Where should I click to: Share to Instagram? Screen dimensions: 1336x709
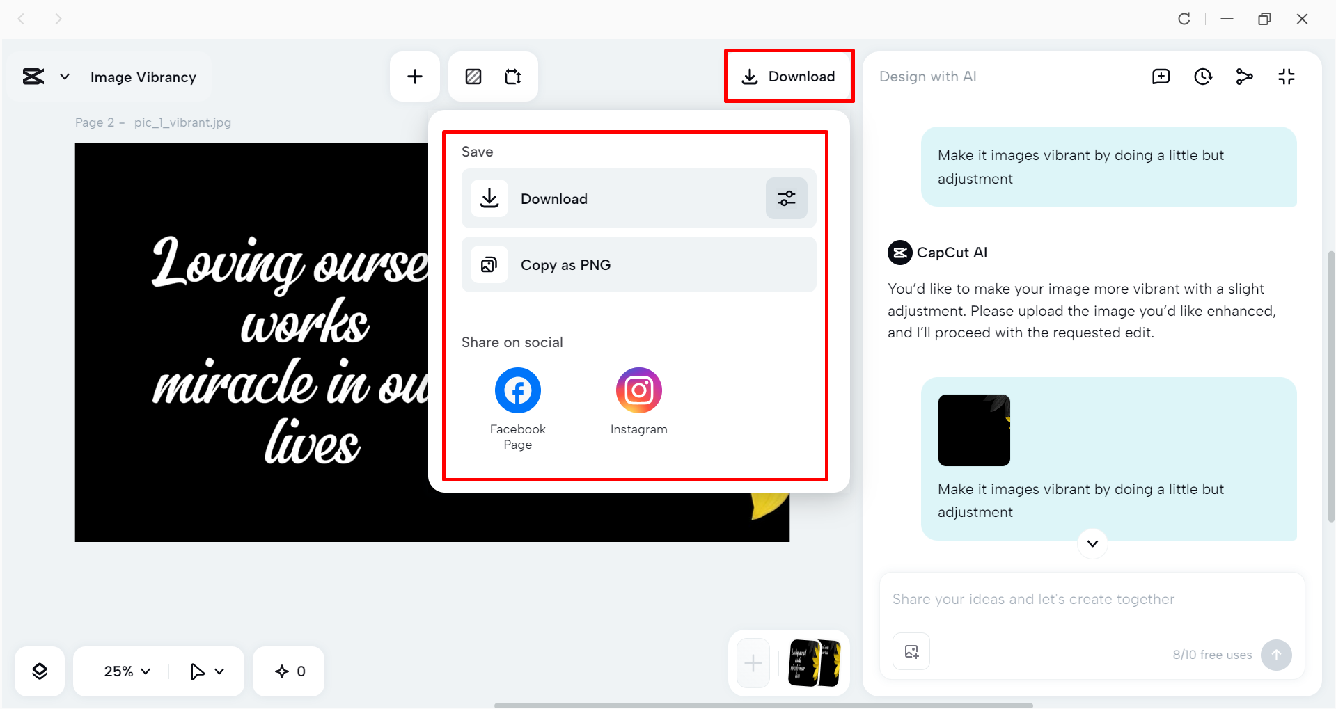639,402
